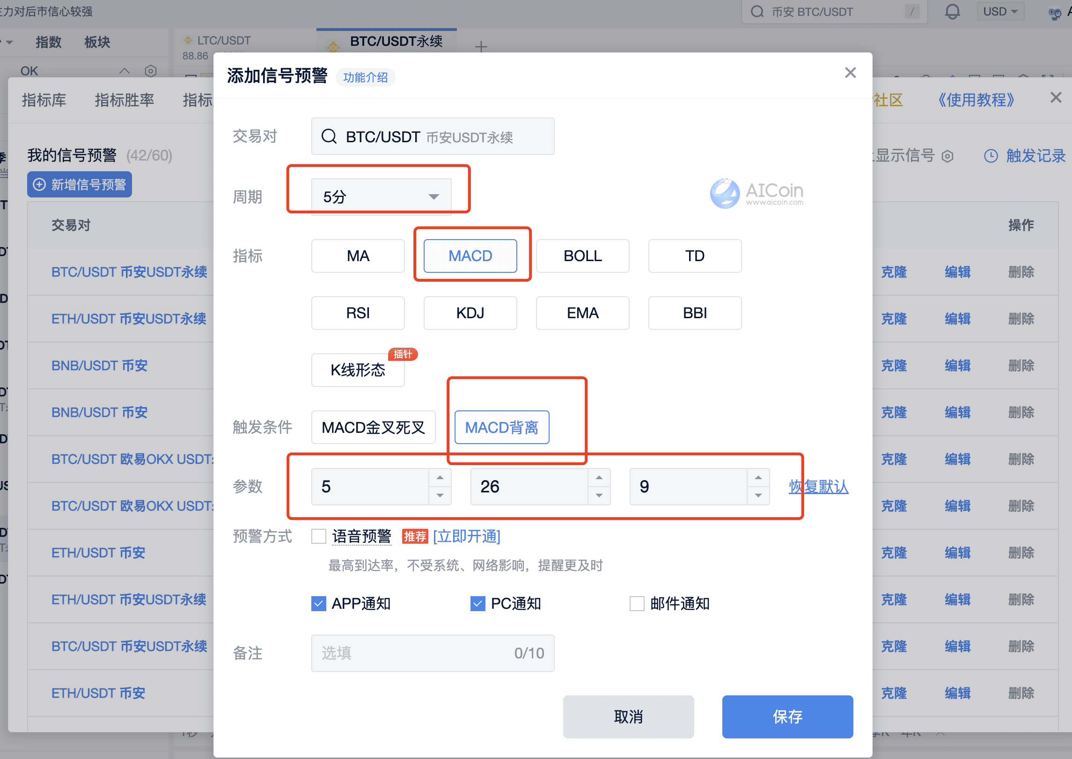Open the 《使用教程》 tutorial link

(x=977, y=100)
